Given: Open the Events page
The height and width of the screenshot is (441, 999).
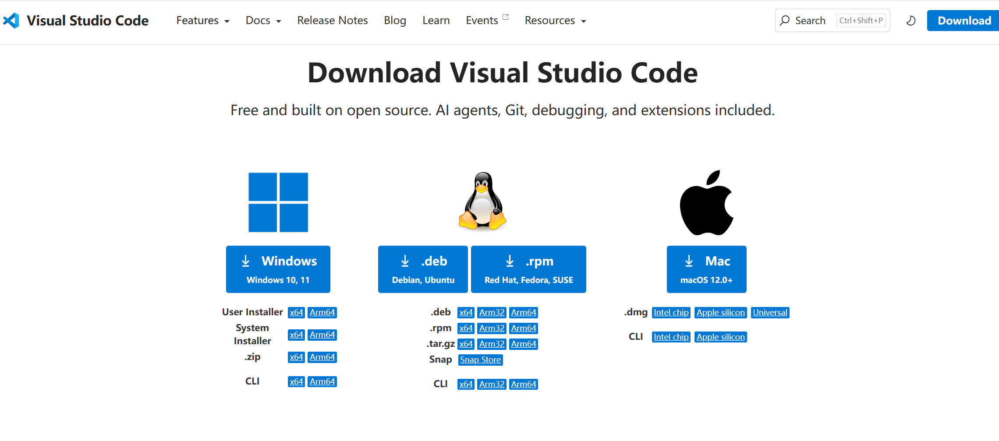Looking at the screenshot, I should coord(482,21).
